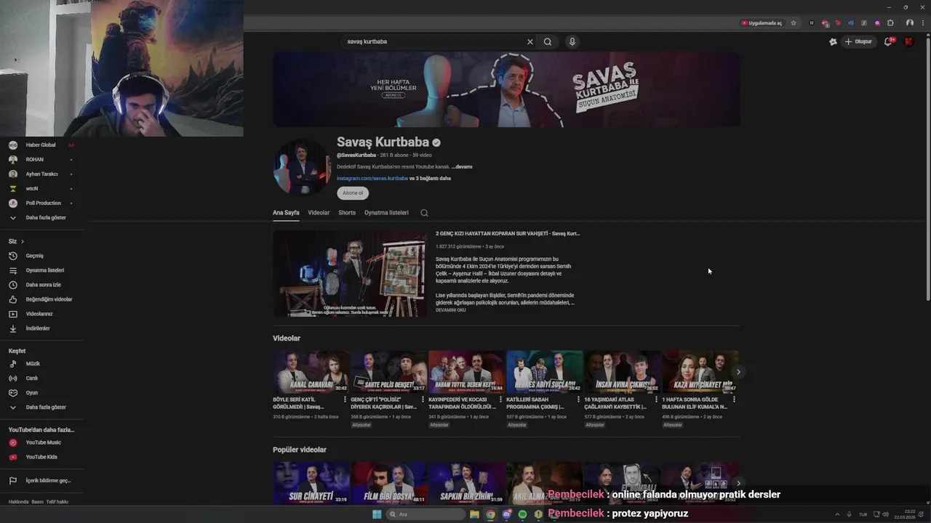Click the Windows taskbar Ara search box

[425, 514]
